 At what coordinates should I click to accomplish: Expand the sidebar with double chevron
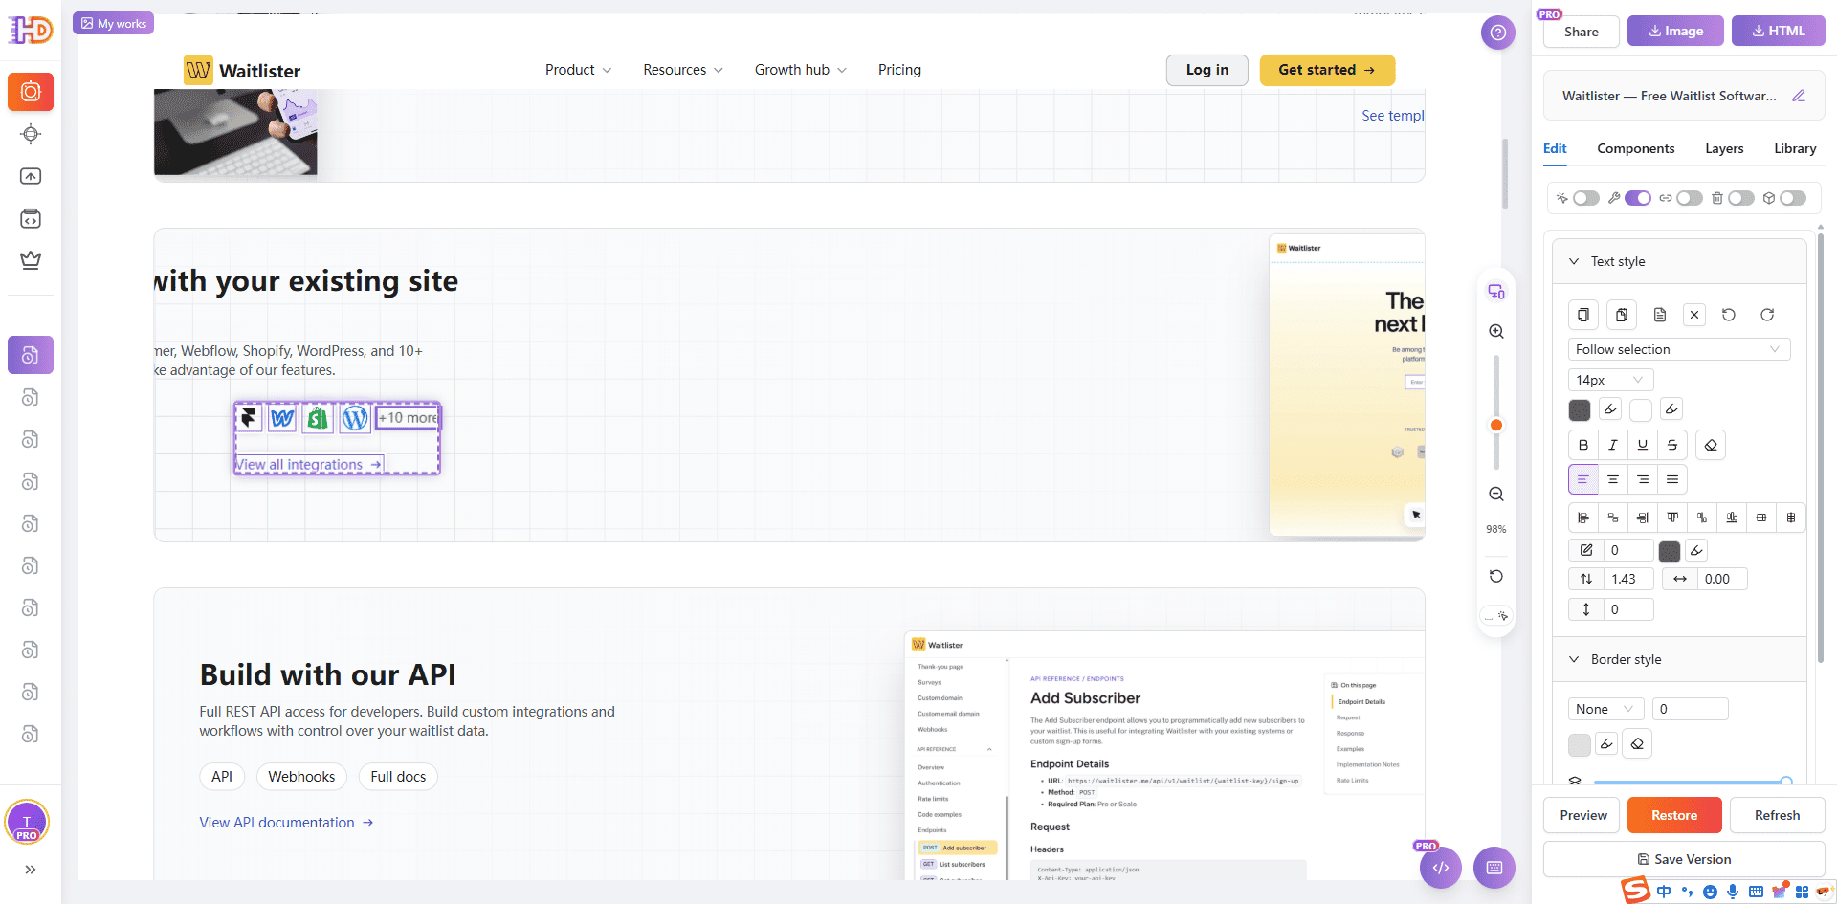pyautogui.click(x=31, y=870)
